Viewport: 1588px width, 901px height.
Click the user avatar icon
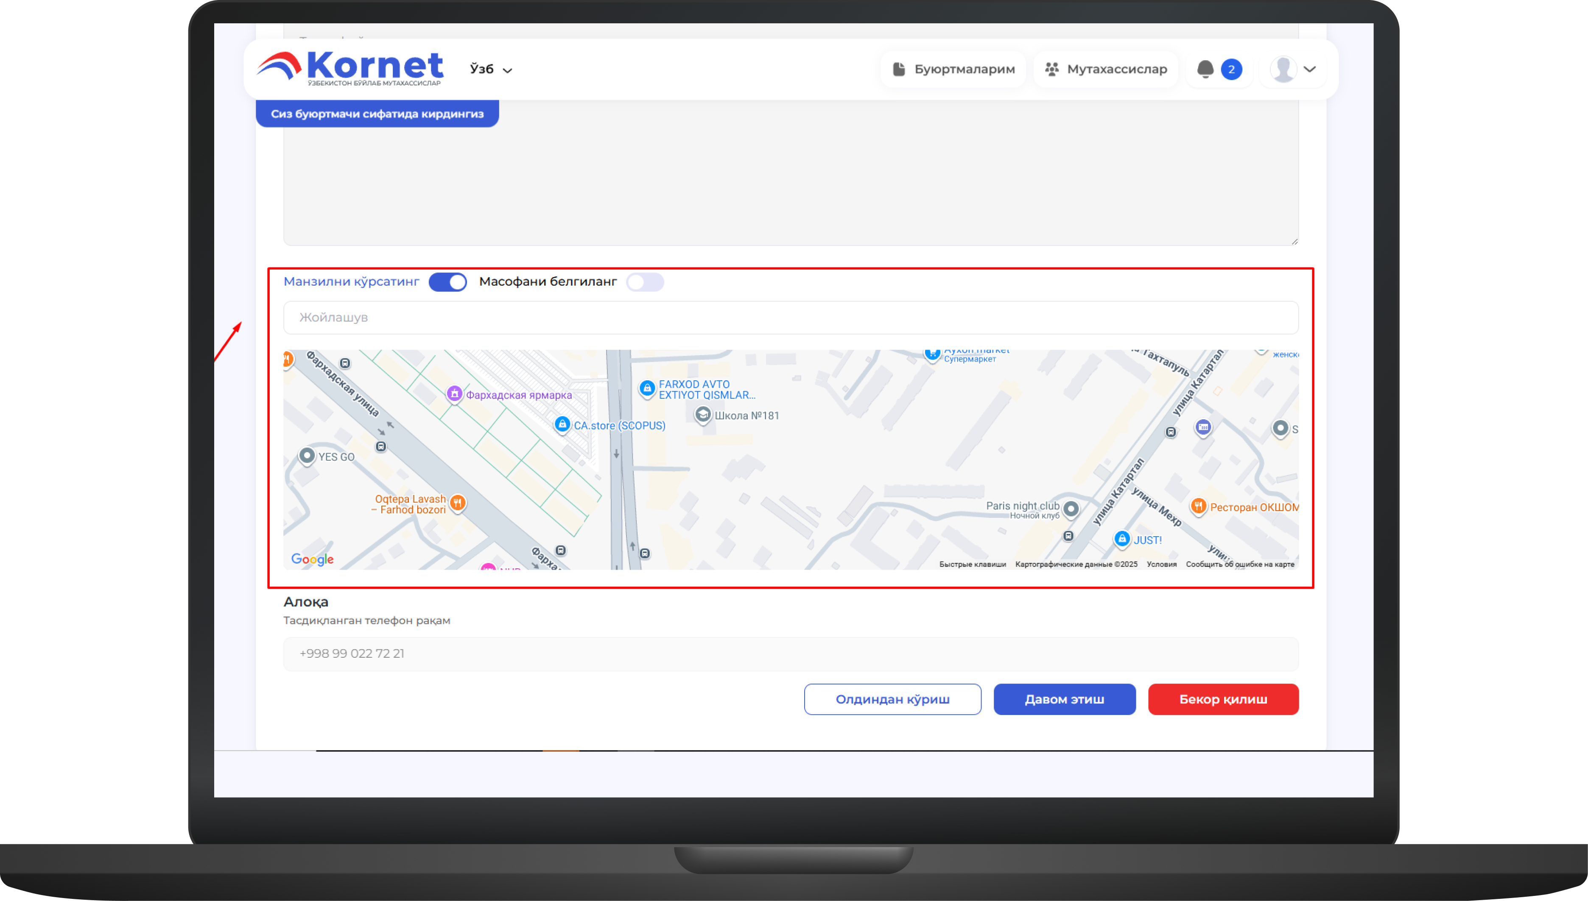[x=1283, y=70]
